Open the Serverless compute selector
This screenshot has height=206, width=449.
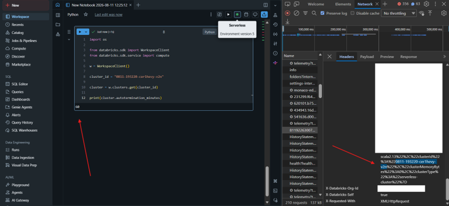point(237,14)
